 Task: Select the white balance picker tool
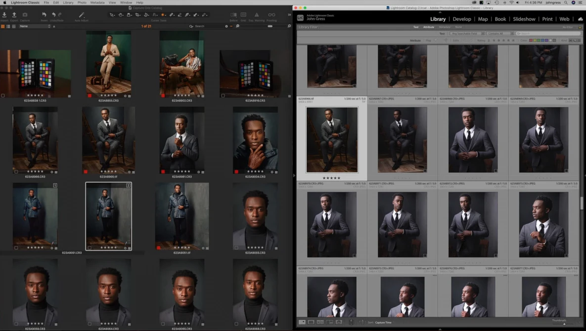tap(187, 15)
